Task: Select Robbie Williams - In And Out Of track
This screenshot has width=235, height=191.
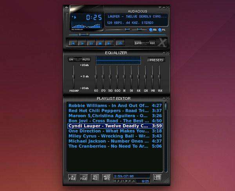Action: tap(115, 105)
